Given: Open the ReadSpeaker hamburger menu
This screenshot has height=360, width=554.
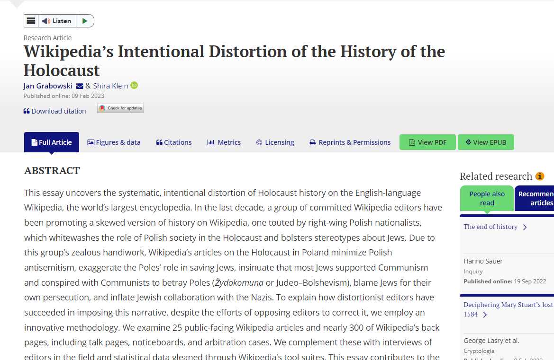Looking at the screenshot, I should click(31, 21).
